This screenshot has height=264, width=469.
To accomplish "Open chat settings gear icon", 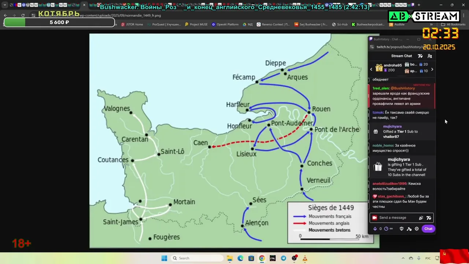I will coord(417,229).
